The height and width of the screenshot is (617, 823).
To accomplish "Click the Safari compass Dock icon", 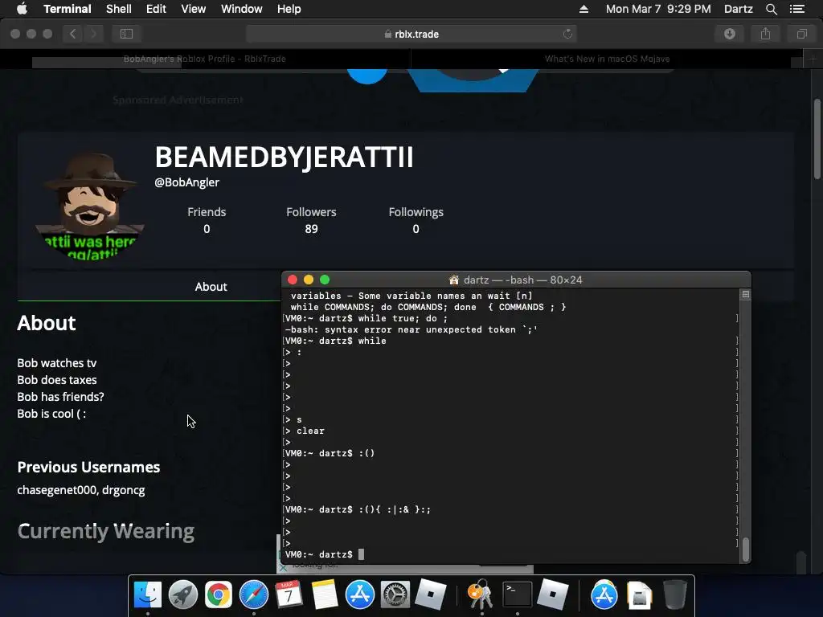I will (253, 595).
